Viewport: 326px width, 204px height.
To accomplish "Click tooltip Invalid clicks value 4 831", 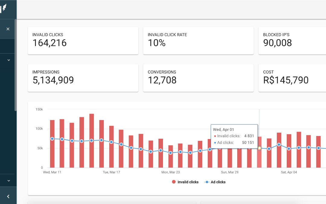I will pyautogui.click(x=249, y=136).
